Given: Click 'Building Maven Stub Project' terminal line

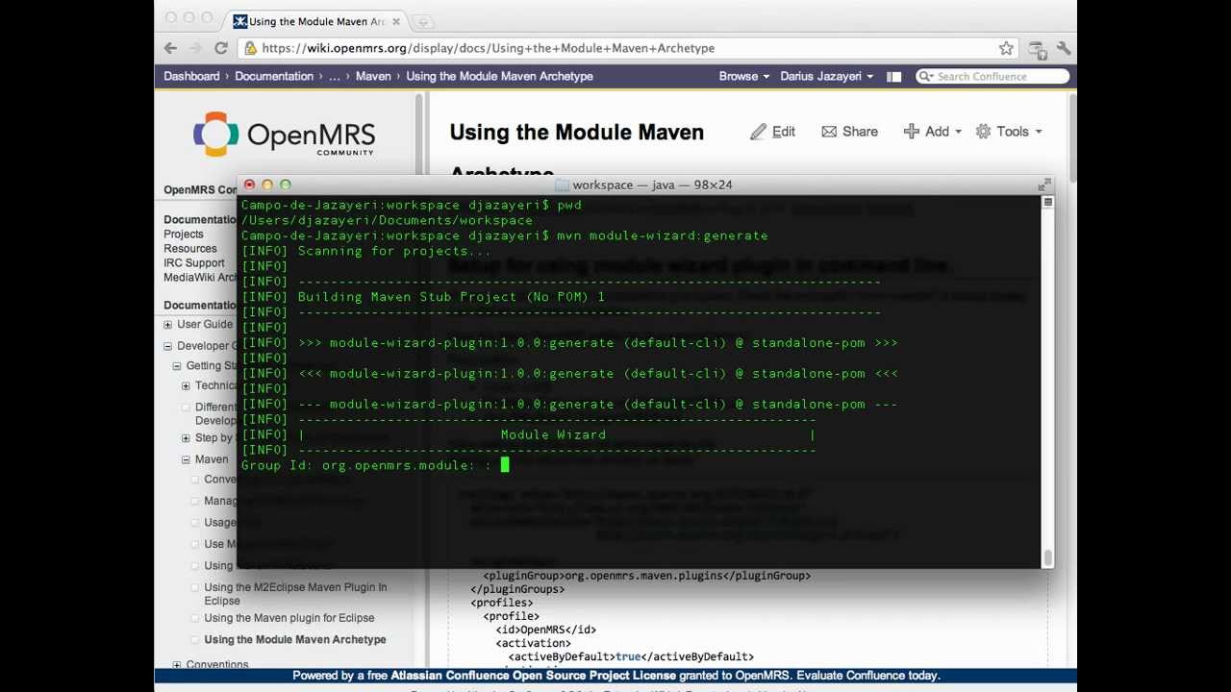Looking at the screenshot, I should (x=451, y=297).
